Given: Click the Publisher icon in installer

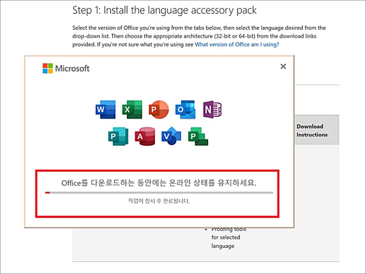Looking at the screenshot, I should coord(118,136).
